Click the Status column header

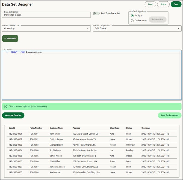(129, 128)
